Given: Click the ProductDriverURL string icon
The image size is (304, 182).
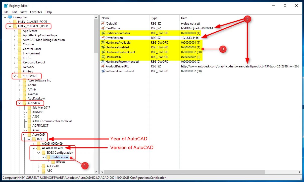Looking at the screenshot, I should 103,66.
